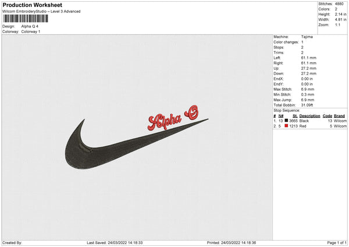Click the Stop Sequence heading

(287, 111)
